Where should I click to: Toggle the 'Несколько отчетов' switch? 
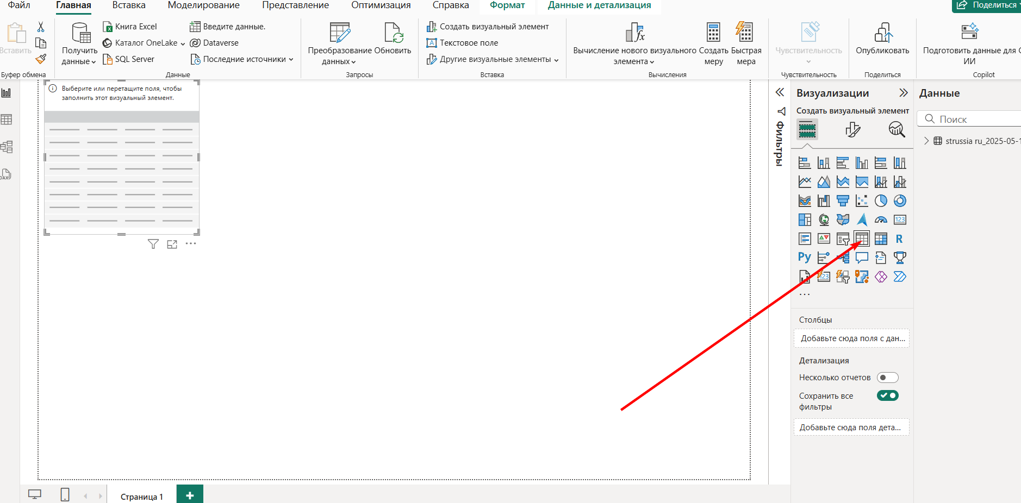887,378
